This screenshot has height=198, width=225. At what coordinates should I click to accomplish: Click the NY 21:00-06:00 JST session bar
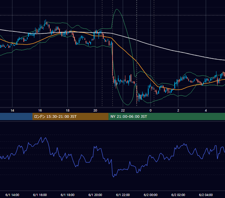166,116
